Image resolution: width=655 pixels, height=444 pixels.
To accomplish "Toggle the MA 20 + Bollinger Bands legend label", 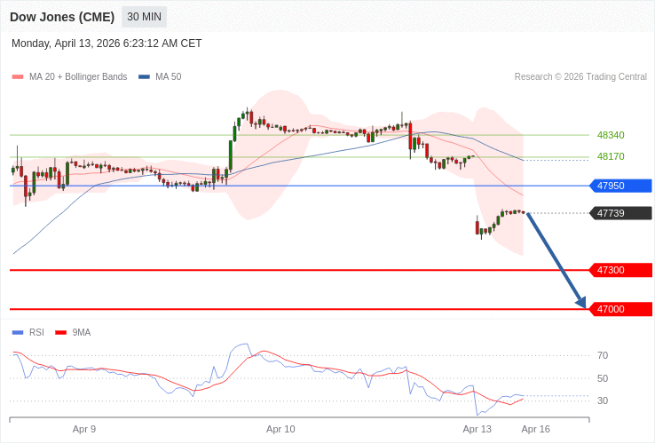I will coord(78,77).
